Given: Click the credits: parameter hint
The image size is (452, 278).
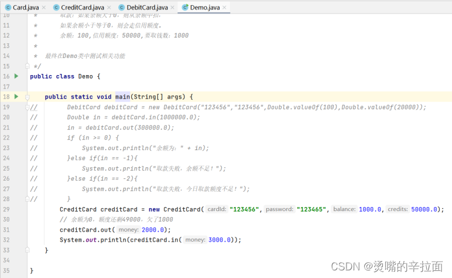Looking at the screenshot, I should (398, 209).
